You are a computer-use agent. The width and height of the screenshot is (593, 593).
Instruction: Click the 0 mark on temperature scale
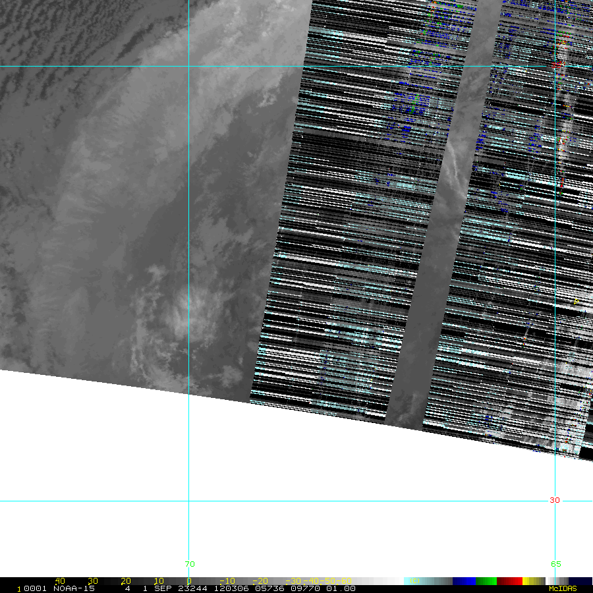pyautogui.click(x=189, y=581)
